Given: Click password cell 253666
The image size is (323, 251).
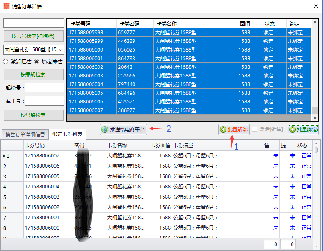Looking at the screenshot, I should [135, 76].
